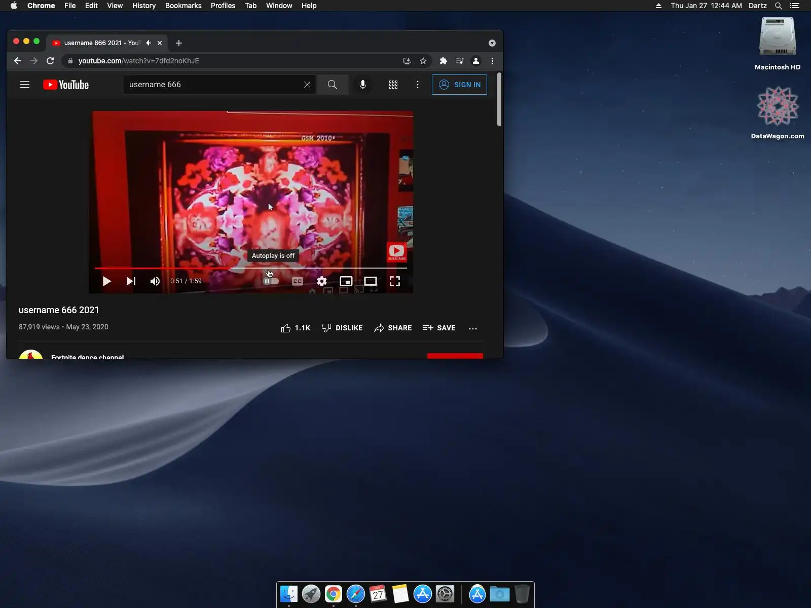Open the Chrome app menu
Screen dimensions: 811x608
41,6
